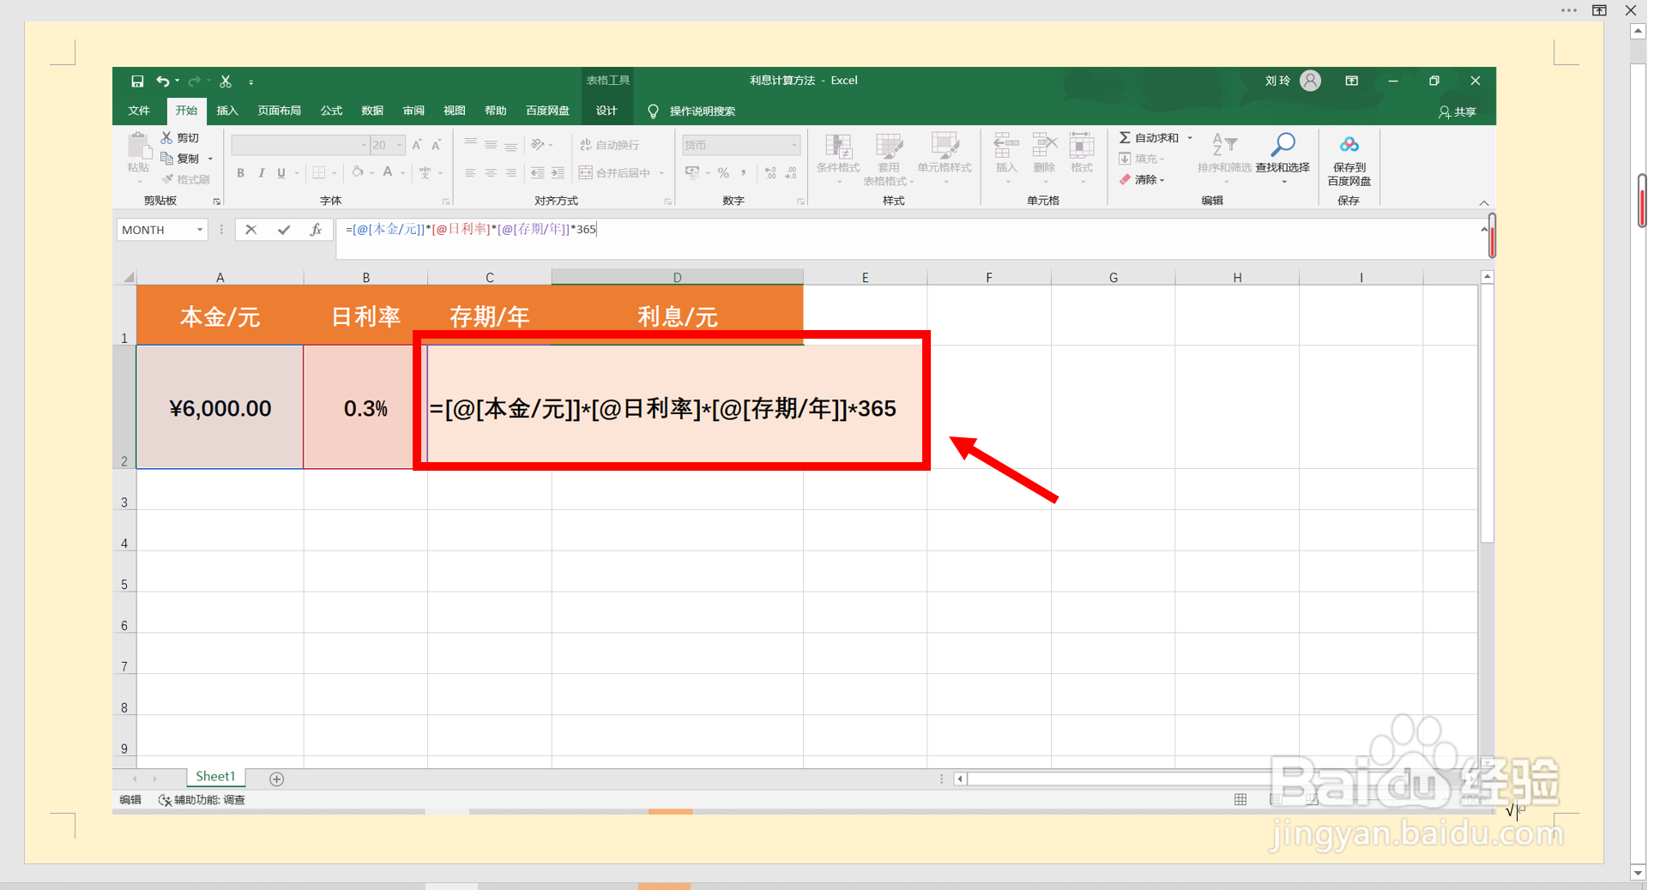Click the Insert Function fx icon
This screenshot has height=890, width=1654.
click(x=317, y=229)
